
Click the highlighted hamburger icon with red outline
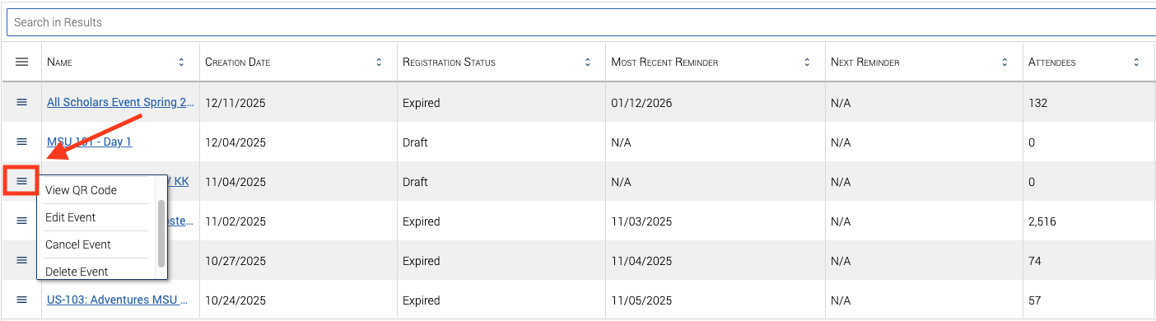(x=22, y=181)
